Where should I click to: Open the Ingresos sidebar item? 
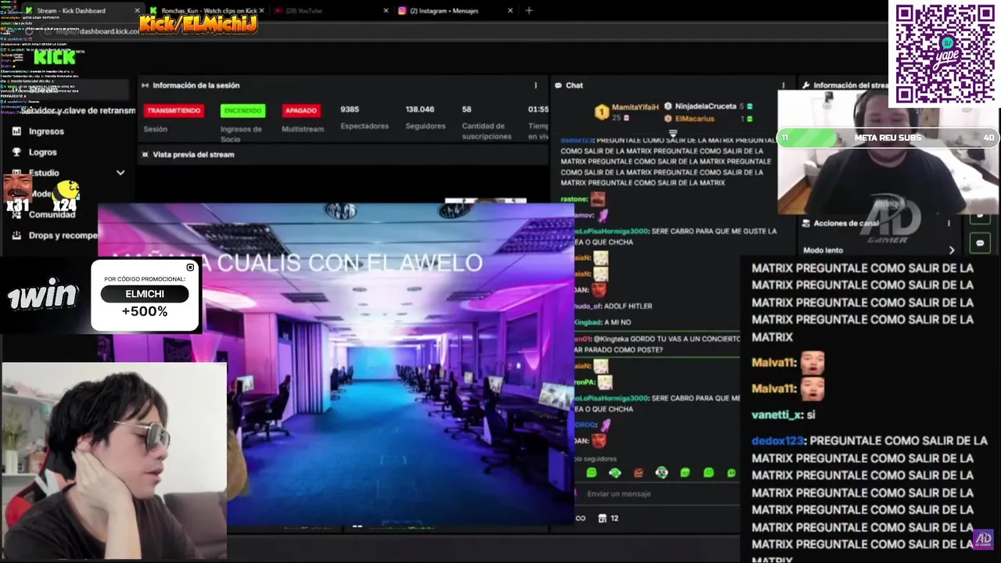[x=46, y=131]
